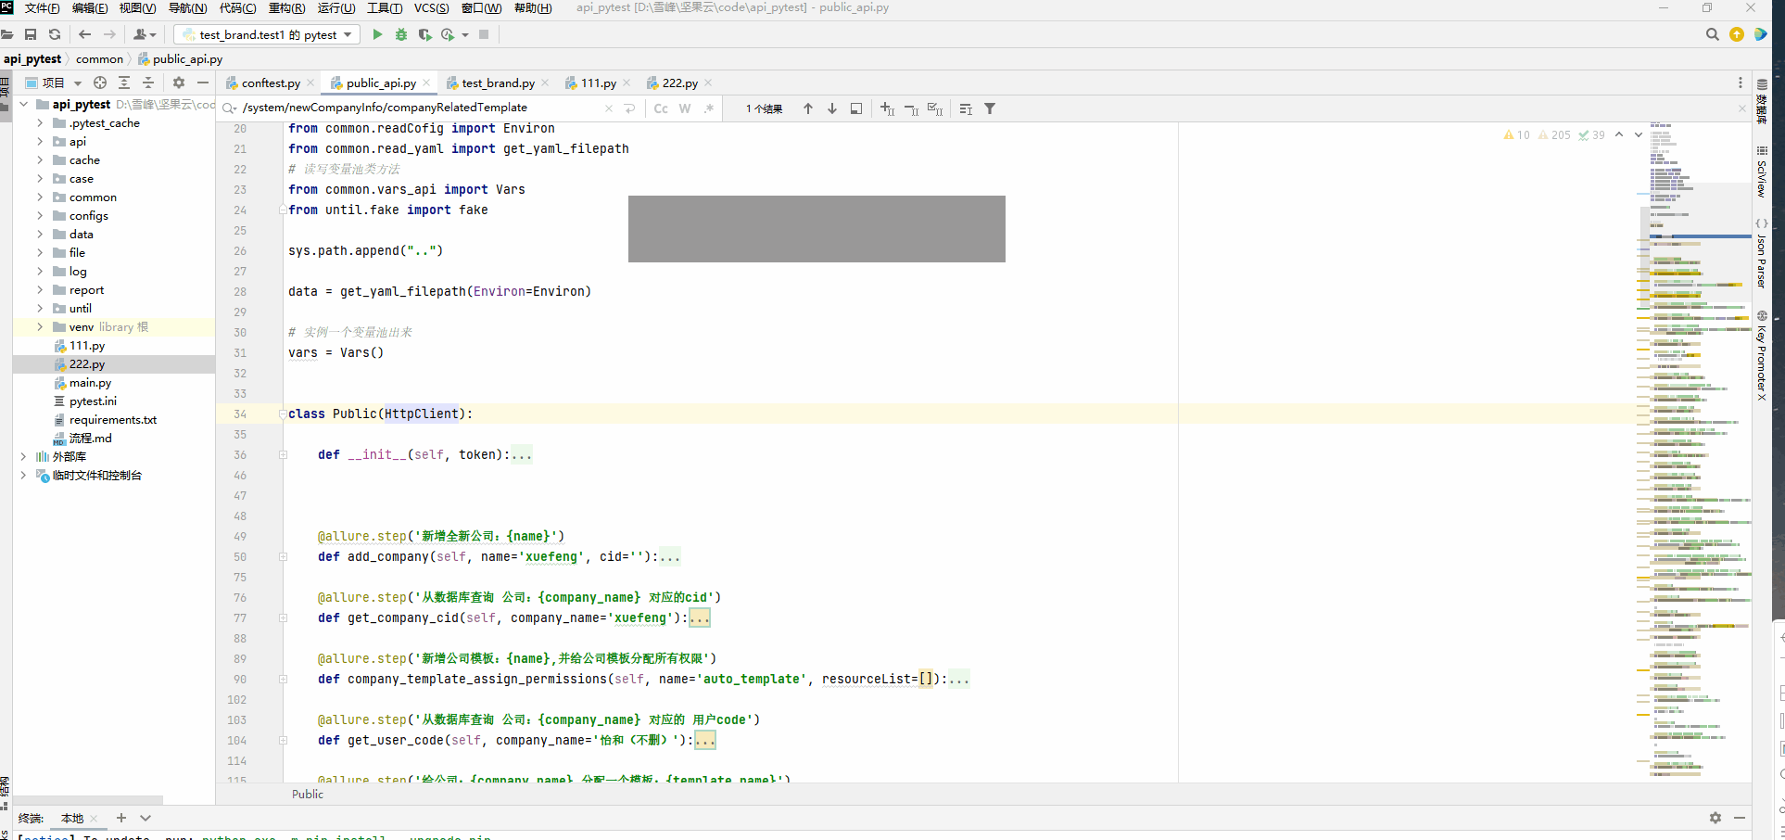
Task: Collapse all in project tree toolbar
Action: [147, 83]
